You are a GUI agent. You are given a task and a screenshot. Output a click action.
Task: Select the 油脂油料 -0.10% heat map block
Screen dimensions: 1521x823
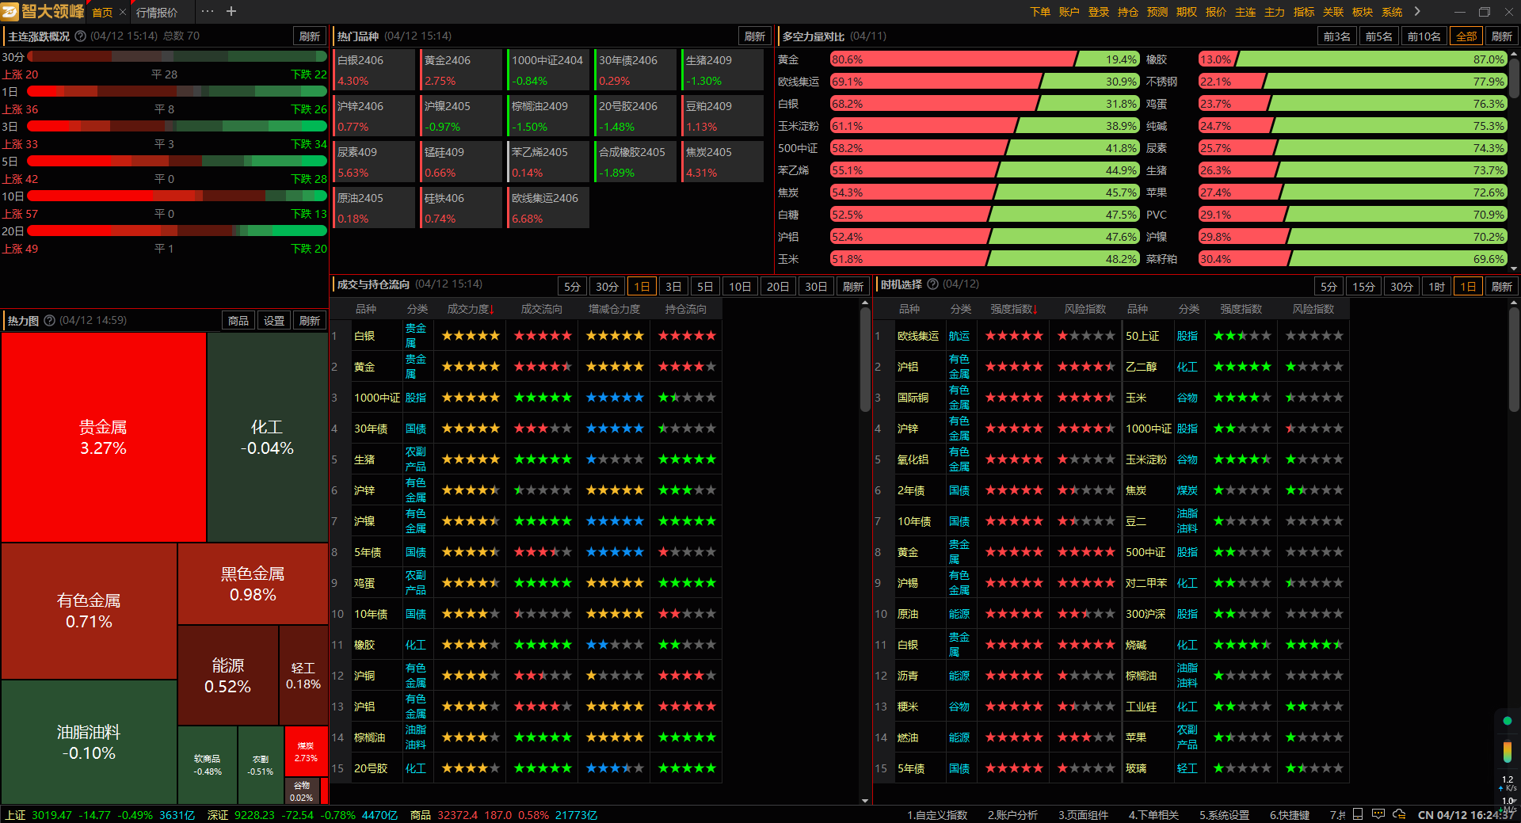point(89,742)
